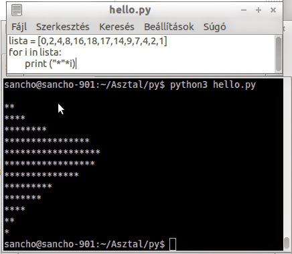Open the Fájl menu
Screen dimensions: 292x254
(x=19, y=27)
